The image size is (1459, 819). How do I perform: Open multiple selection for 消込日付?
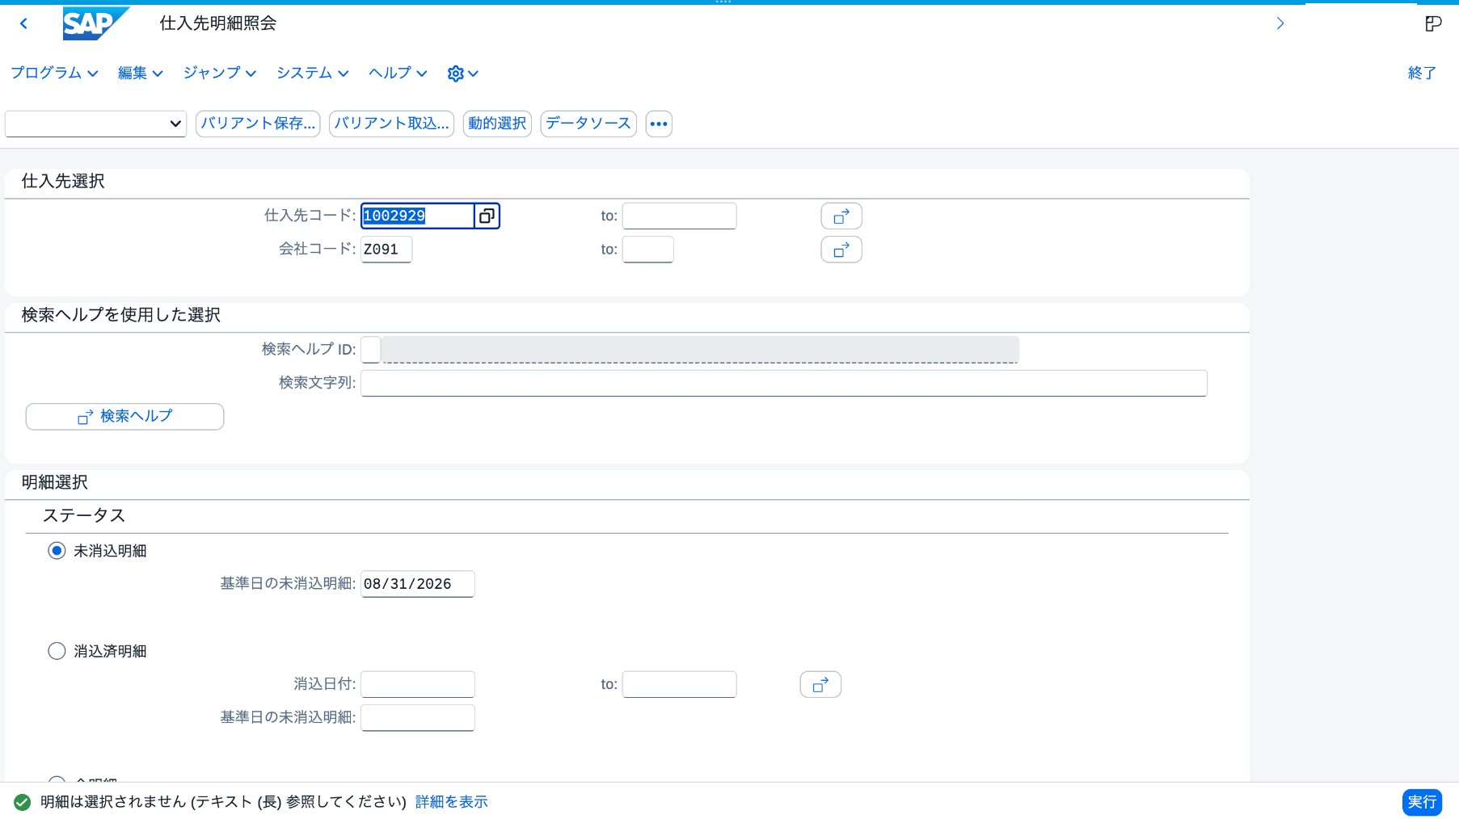(x=820, y=684)
